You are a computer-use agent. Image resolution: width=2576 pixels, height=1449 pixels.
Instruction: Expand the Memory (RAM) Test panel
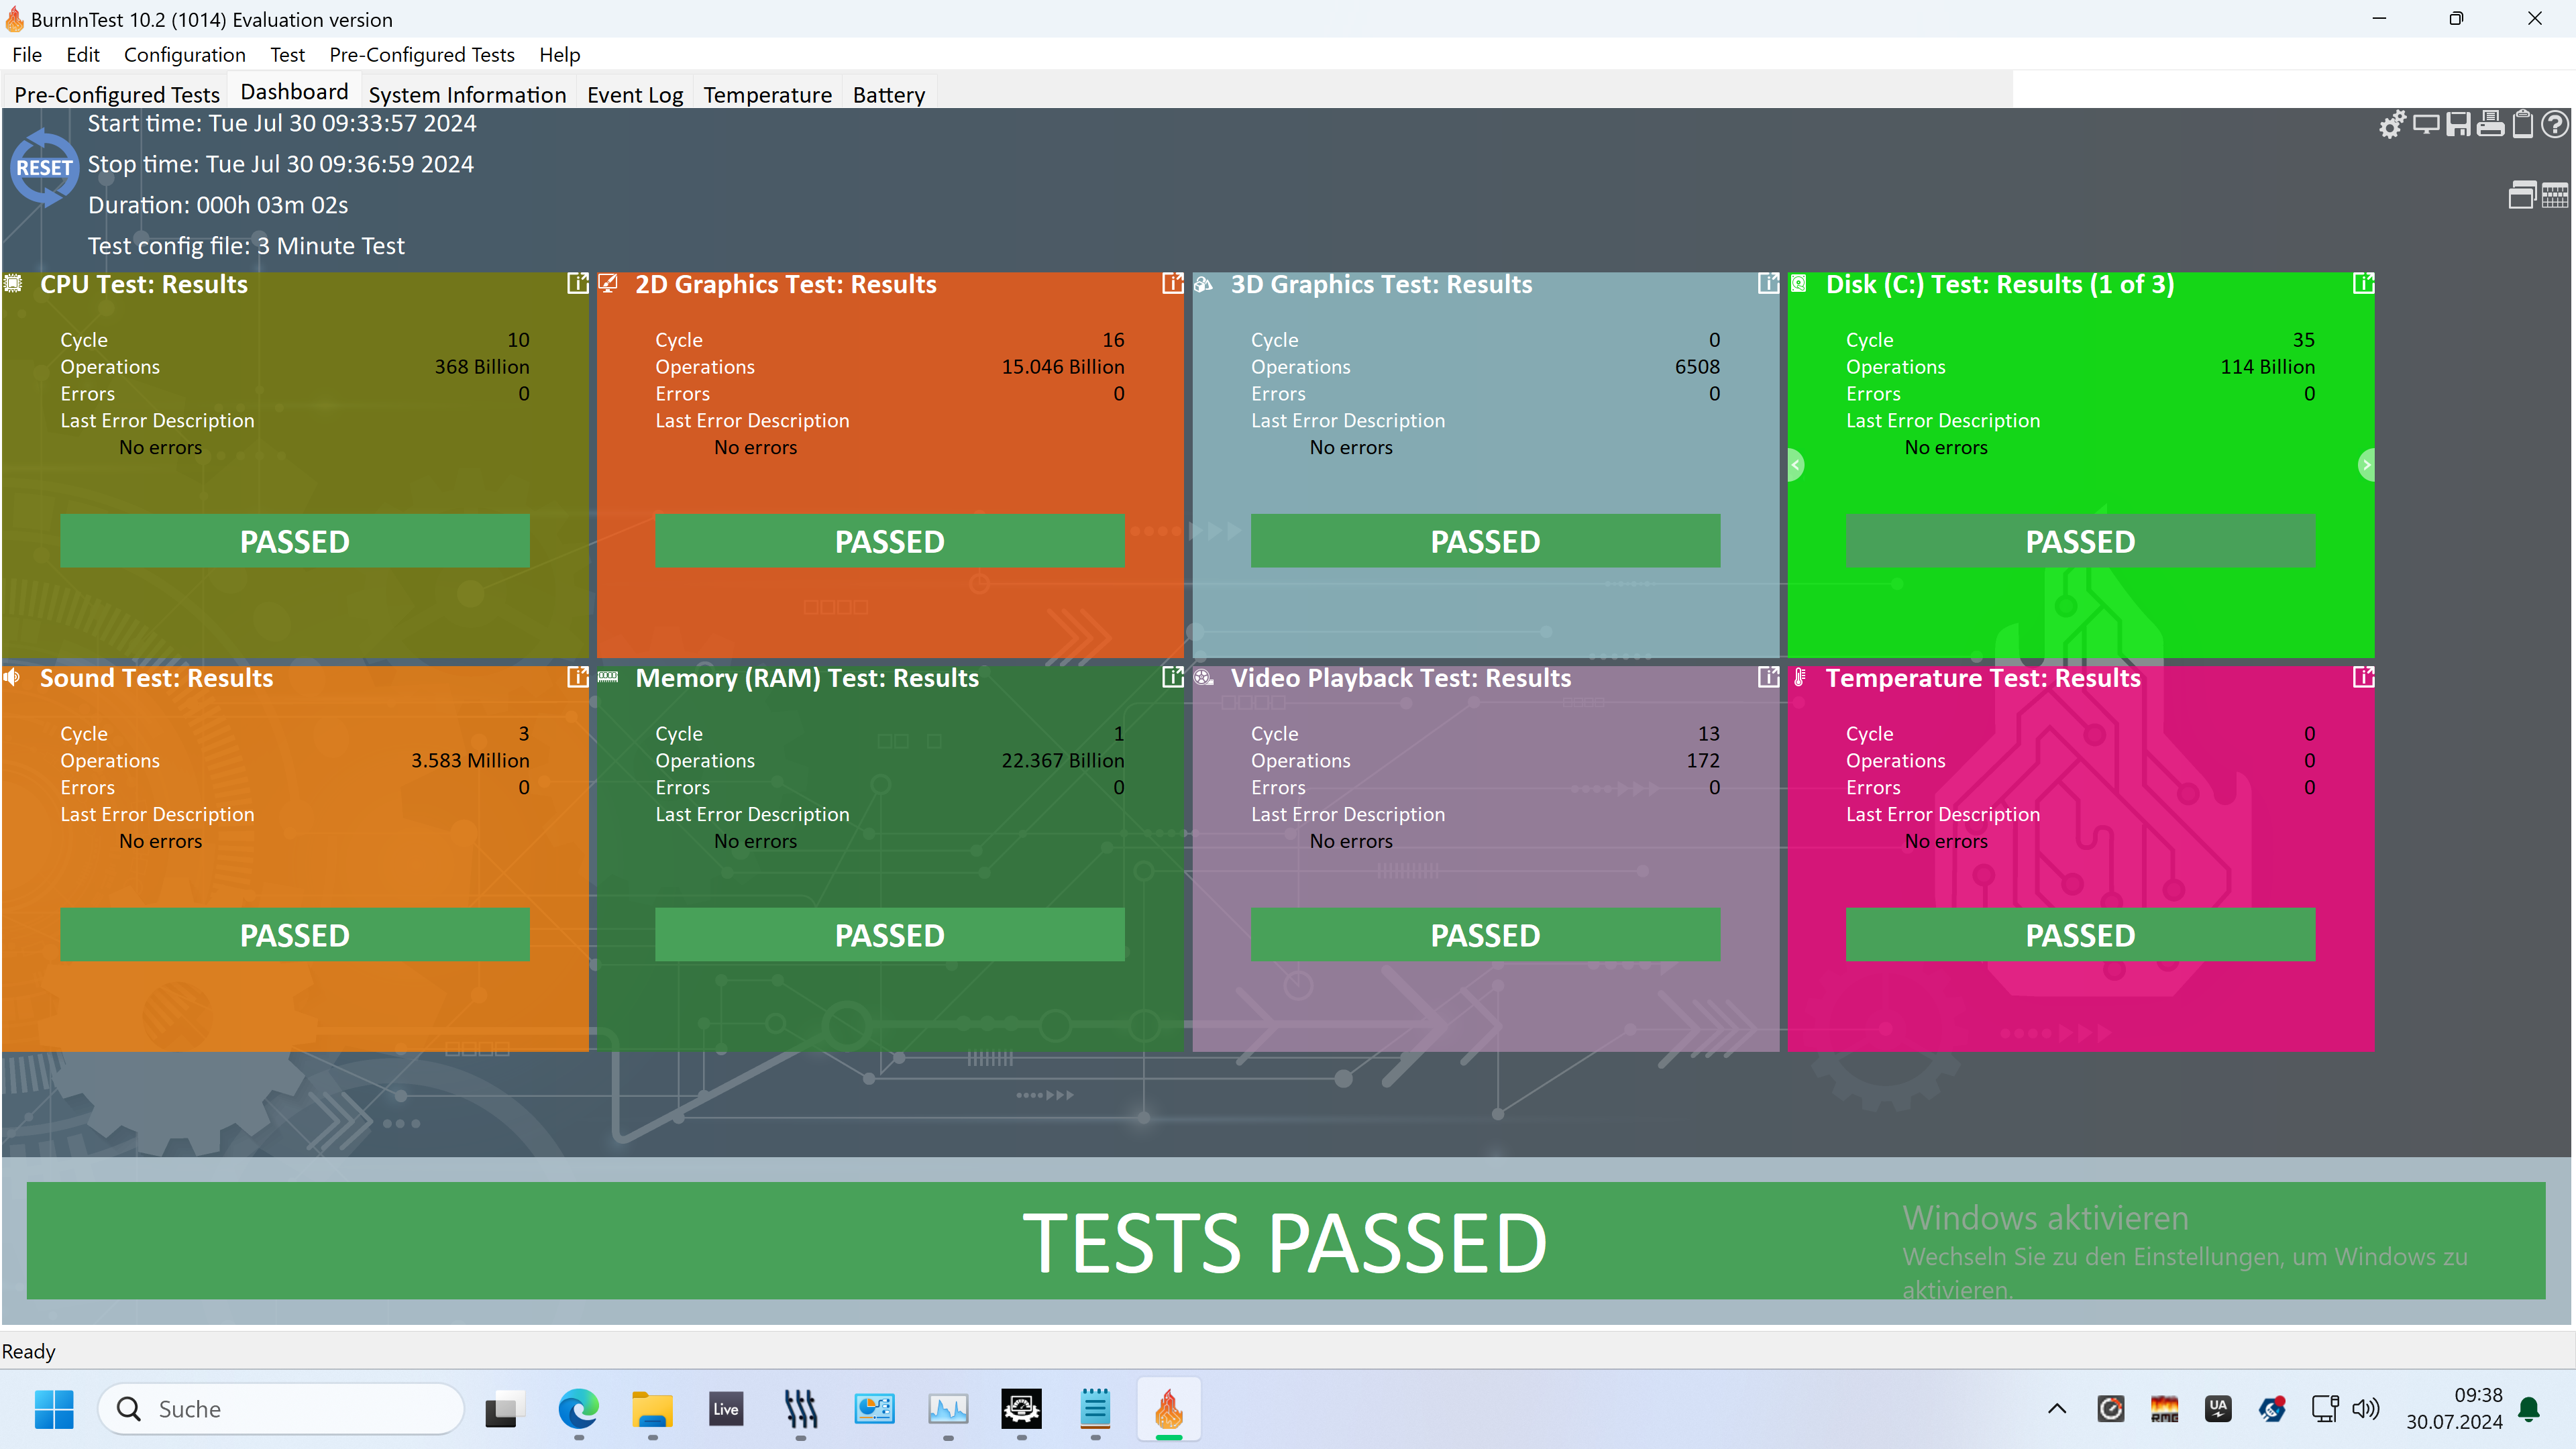[x=1172, y=678]
